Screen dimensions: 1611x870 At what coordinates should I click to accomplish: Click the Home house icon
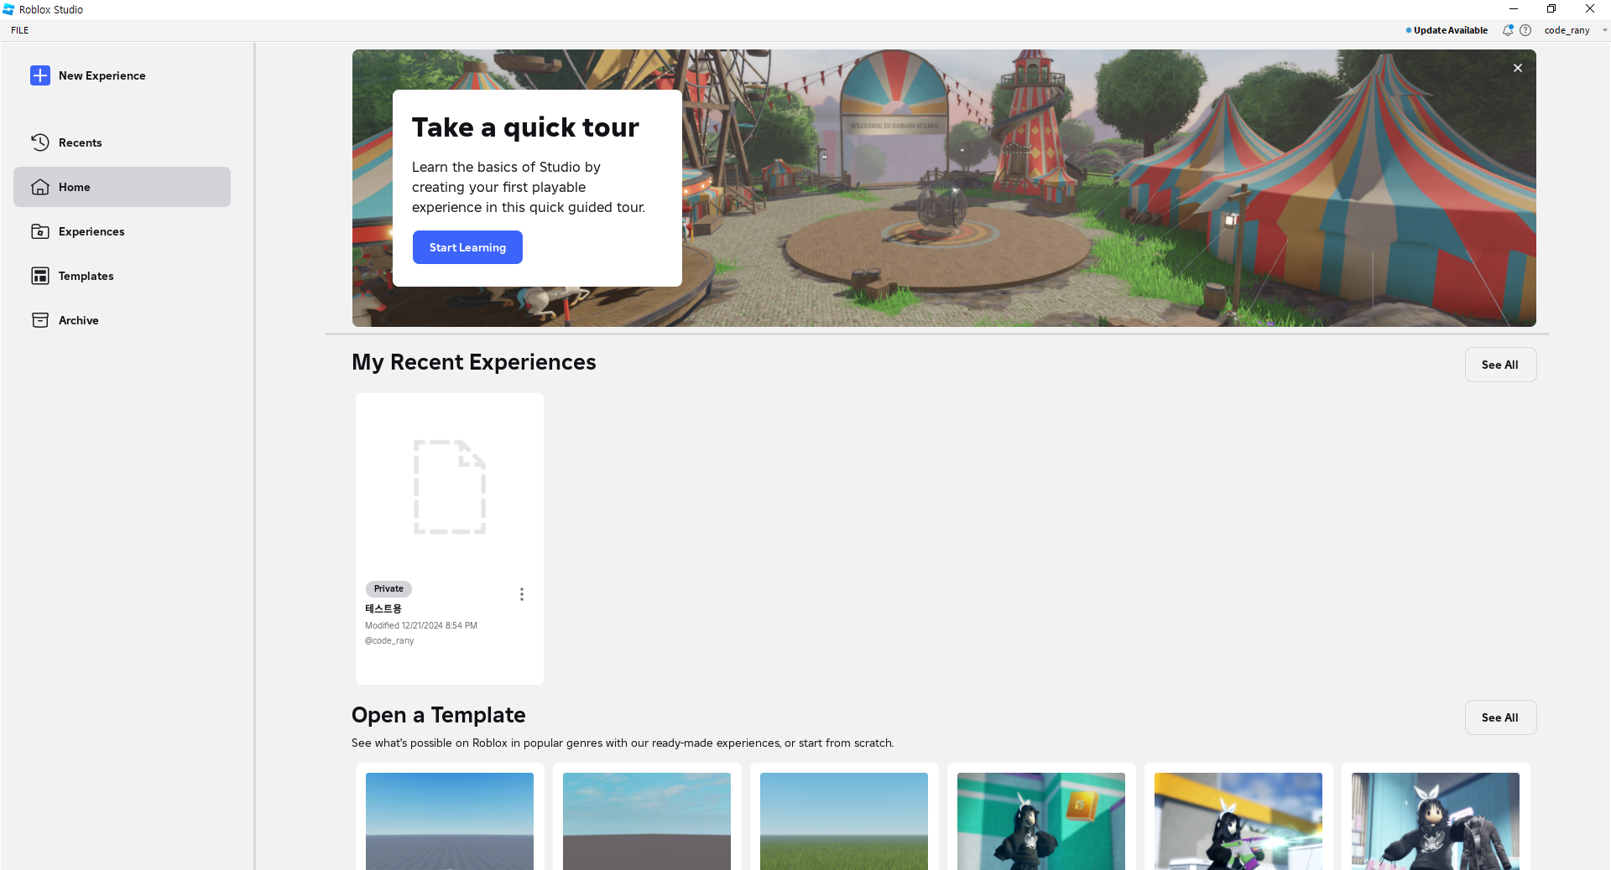40,187
